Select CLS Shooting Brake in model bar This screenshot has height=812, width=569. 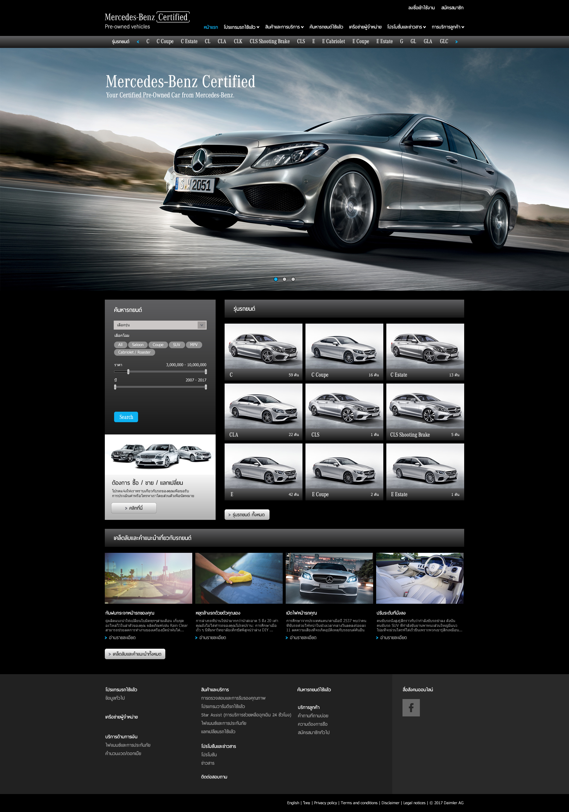(x=269, y=41)
